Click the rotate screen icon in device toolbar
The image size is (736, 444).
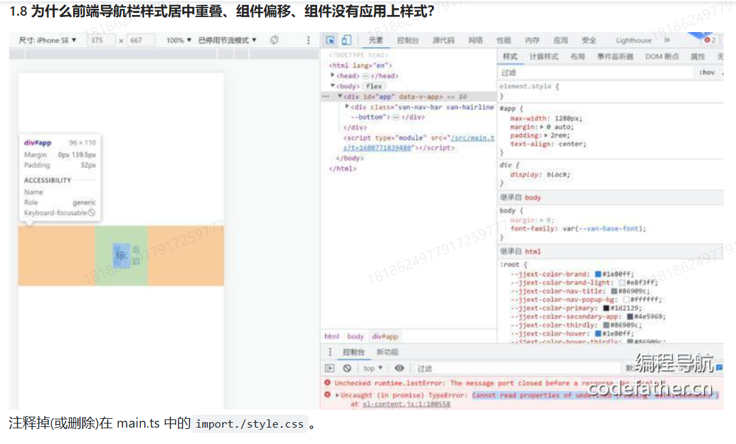click(x=275, y=40)
